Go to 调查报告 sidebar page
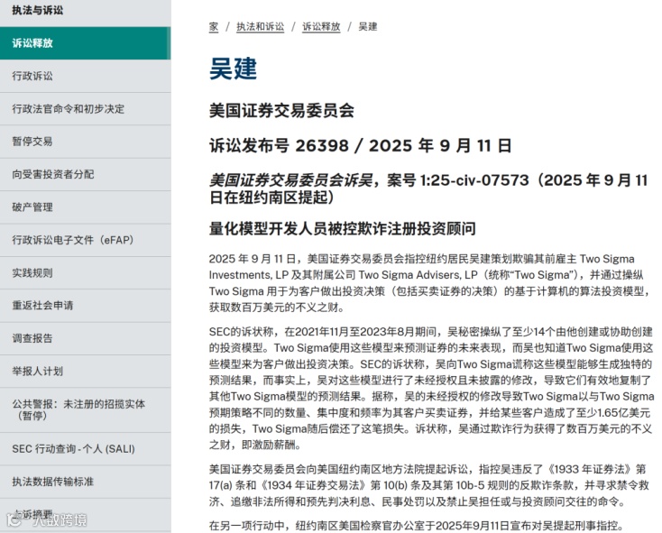 [86, 338]
